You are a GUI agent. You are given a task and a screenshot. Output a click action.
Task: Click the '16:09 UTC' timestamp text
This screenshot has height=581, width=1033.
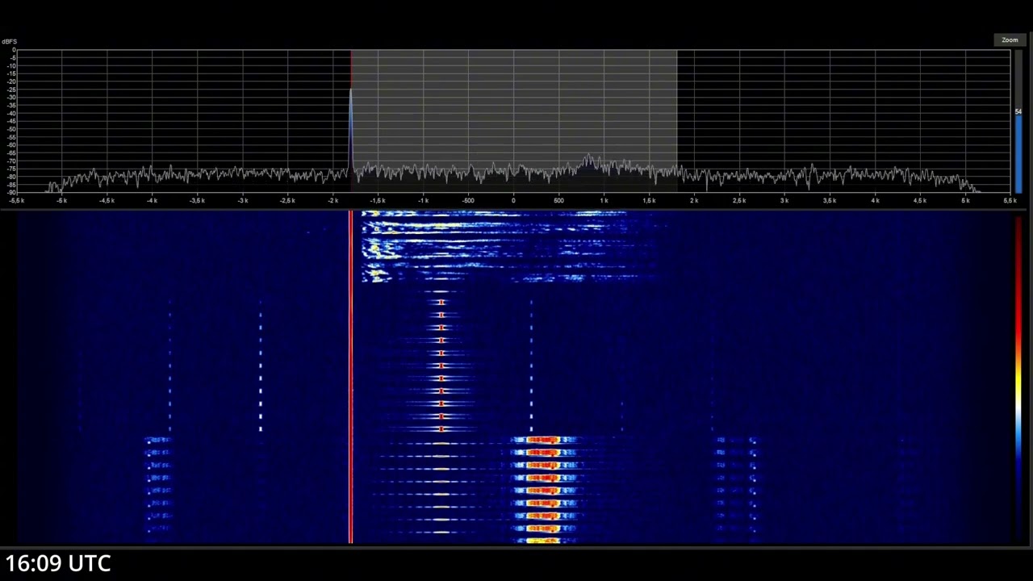[58, 563]
